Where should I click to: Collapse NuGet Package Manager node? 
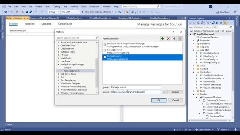pos(58,64)
